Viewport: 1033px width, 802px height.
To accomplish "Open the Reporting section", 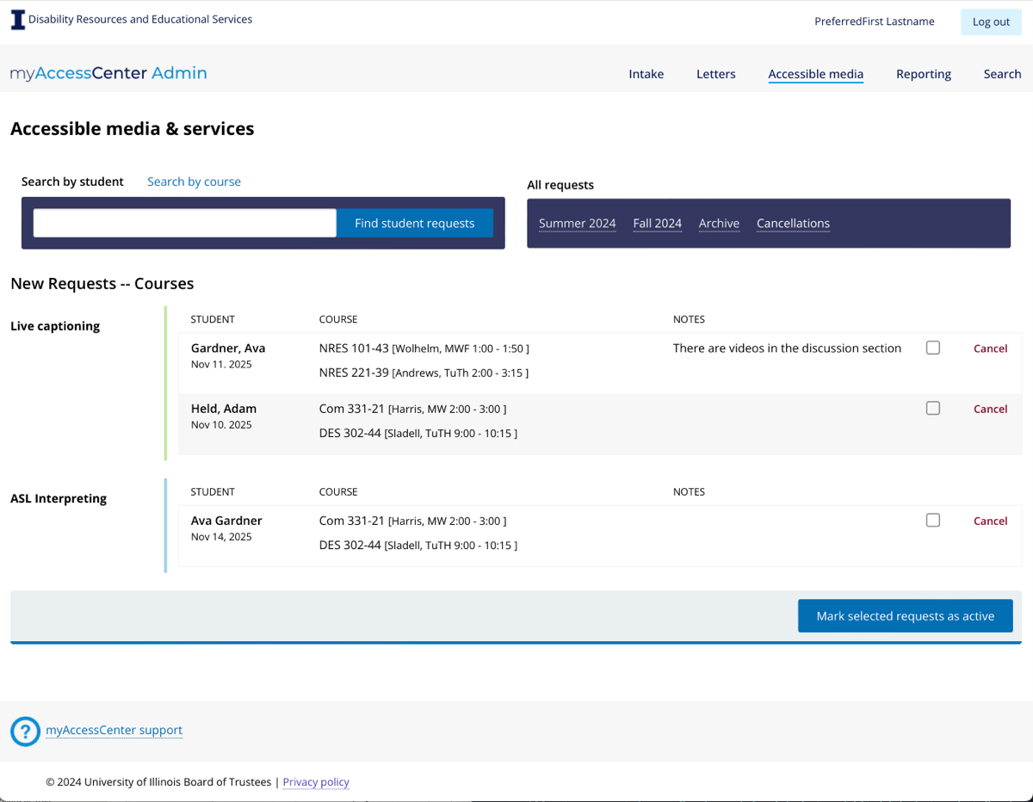I will [923, 74].
